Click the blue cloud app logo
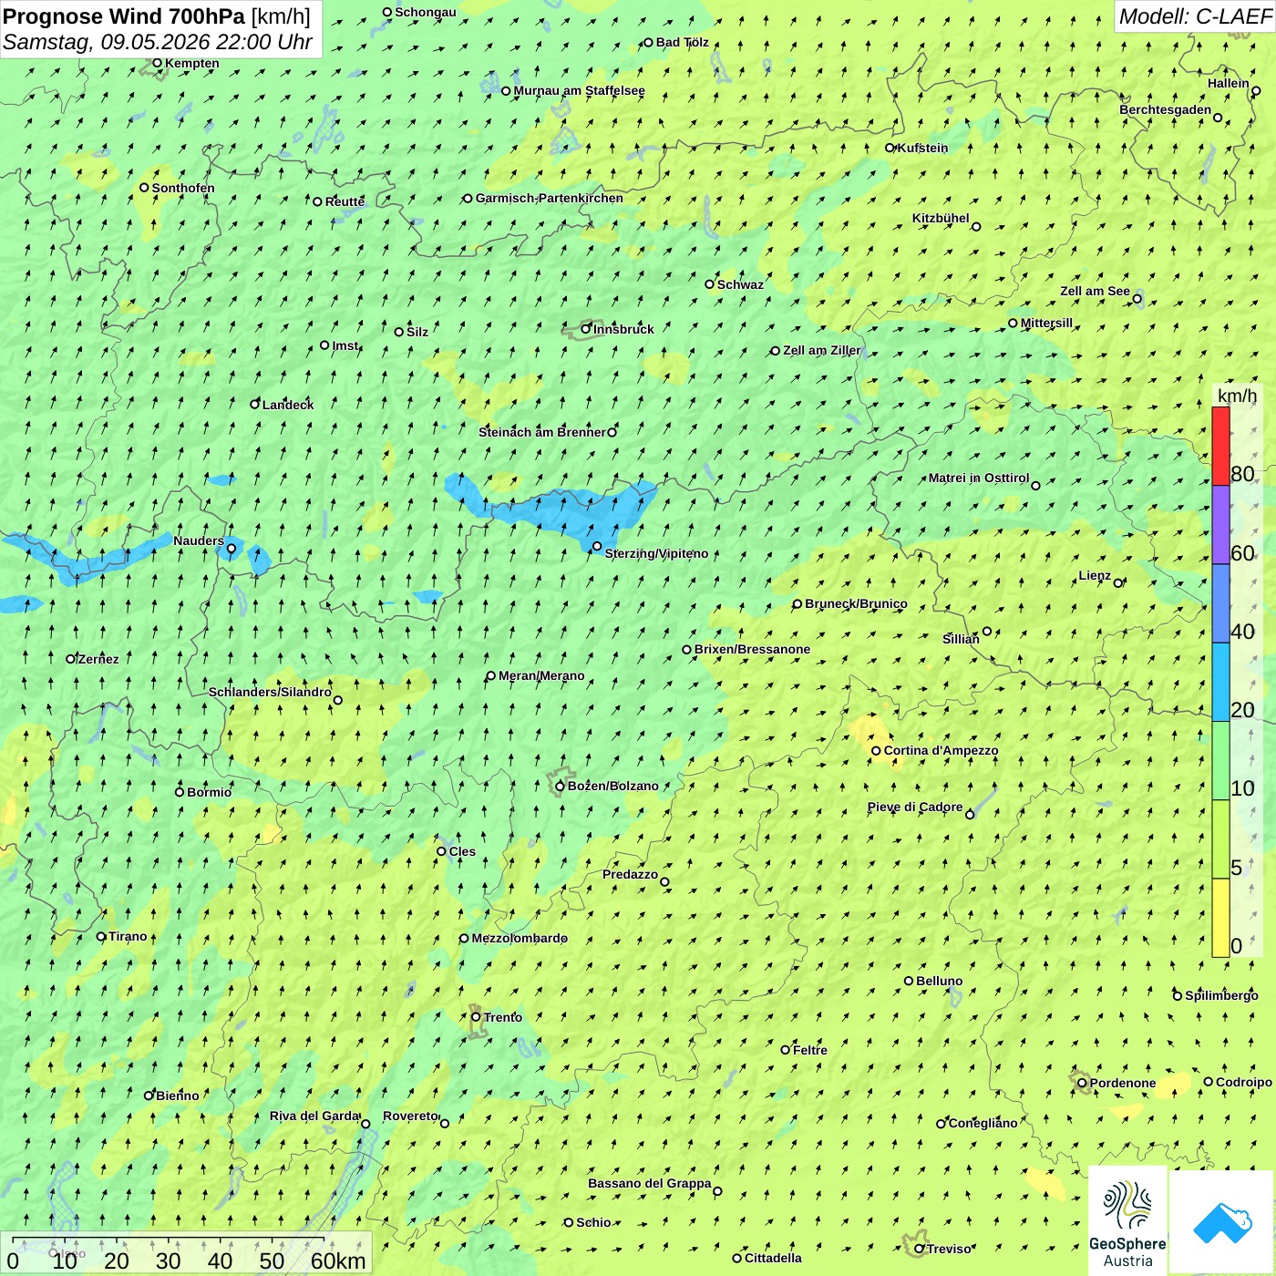This screenshot has width=1276, height=1276. (1221, 1222)
